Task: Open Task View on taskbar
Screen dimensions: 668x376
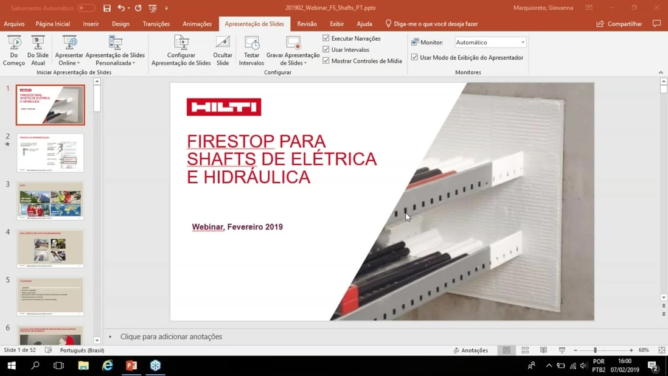Action: click(x=59, y=366)
